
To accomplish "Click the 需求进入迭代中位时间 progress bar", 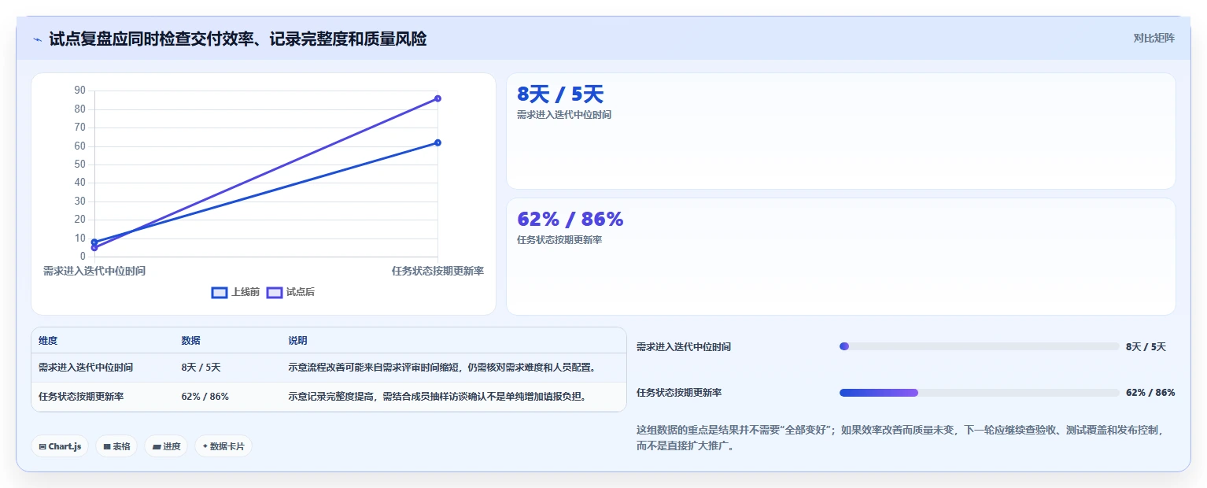I will pyautogui.click(x=980, y=346).
